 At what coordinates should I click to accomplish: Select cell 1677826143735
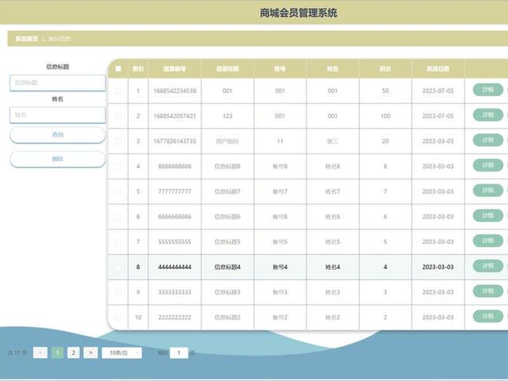tap(175, 141)
